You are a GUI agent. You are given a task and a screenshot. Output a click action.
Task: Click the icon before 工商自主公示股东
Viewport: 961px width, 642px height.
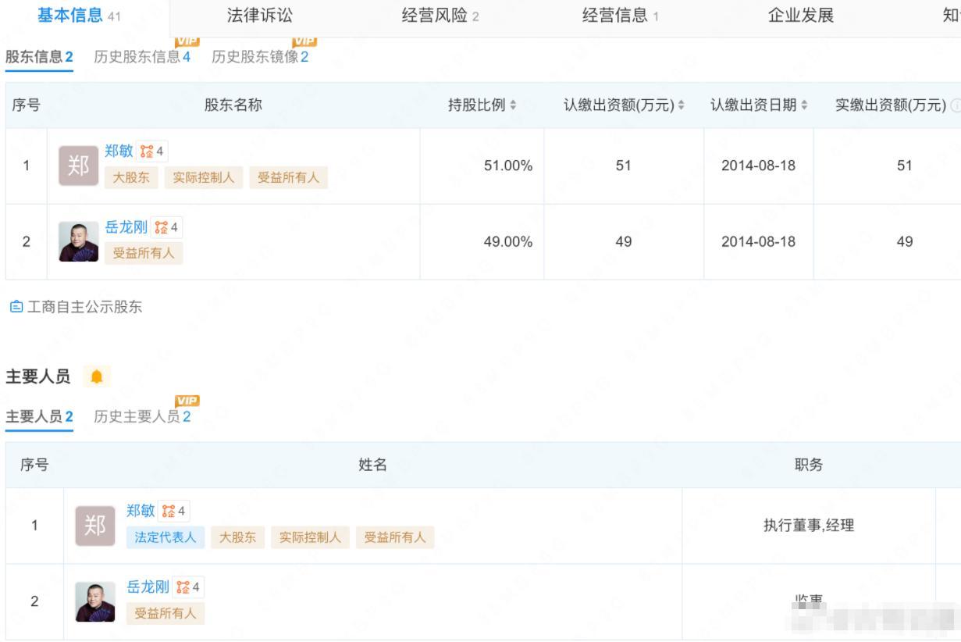[x=16, y=307]
